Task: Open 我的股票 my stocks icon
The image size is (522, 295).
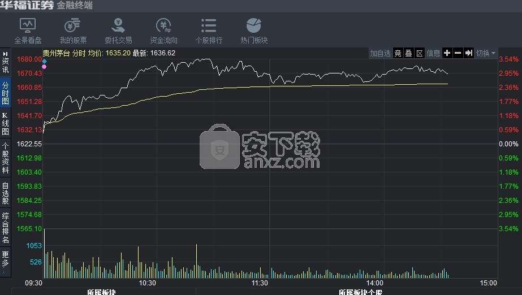Action: 73,31
